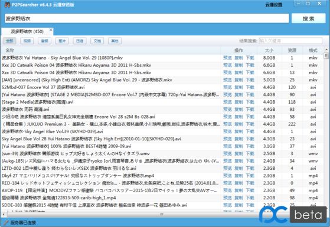
Task: Close the search results tab with (450)
Action: point(51,30)
